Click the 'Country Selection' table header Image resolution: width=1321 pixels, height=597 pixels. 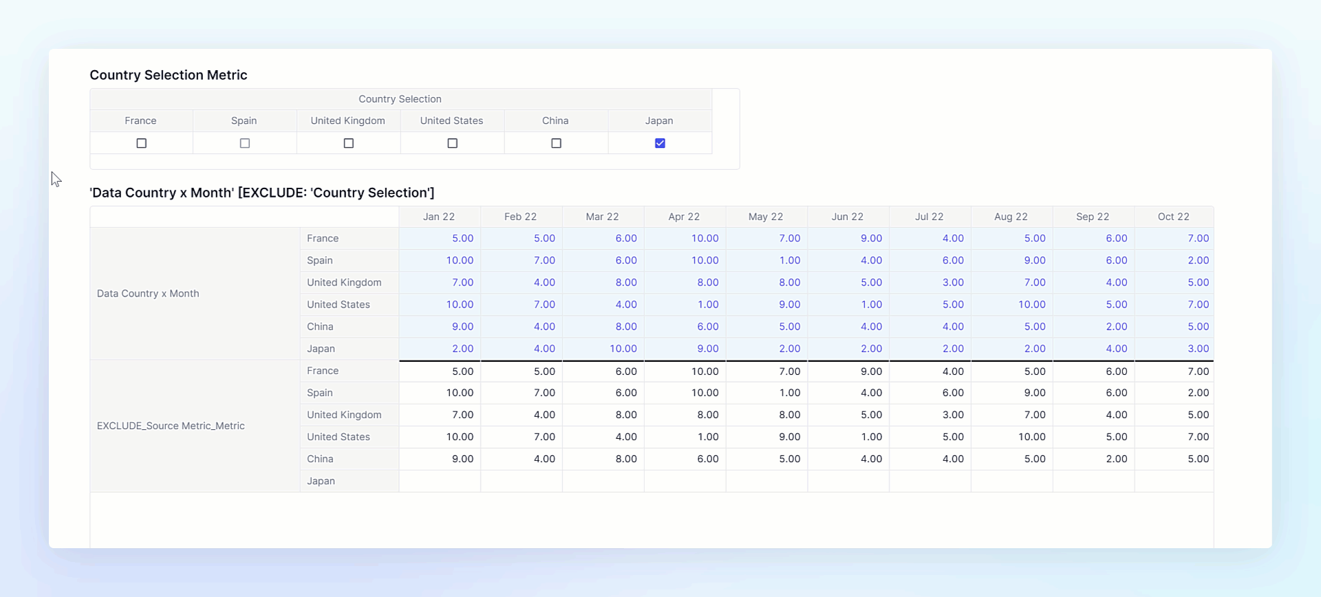(400, 99)
